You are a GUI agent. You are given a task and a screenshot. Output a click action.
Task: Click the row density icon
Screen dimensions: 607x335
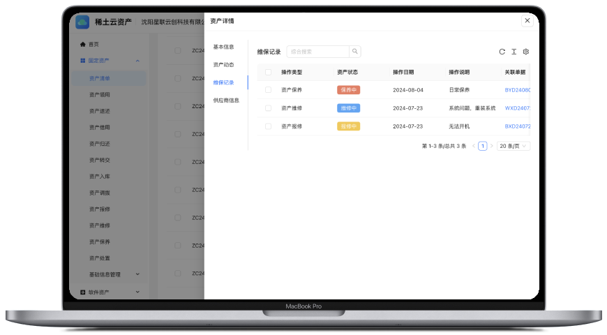pos(514,52)
